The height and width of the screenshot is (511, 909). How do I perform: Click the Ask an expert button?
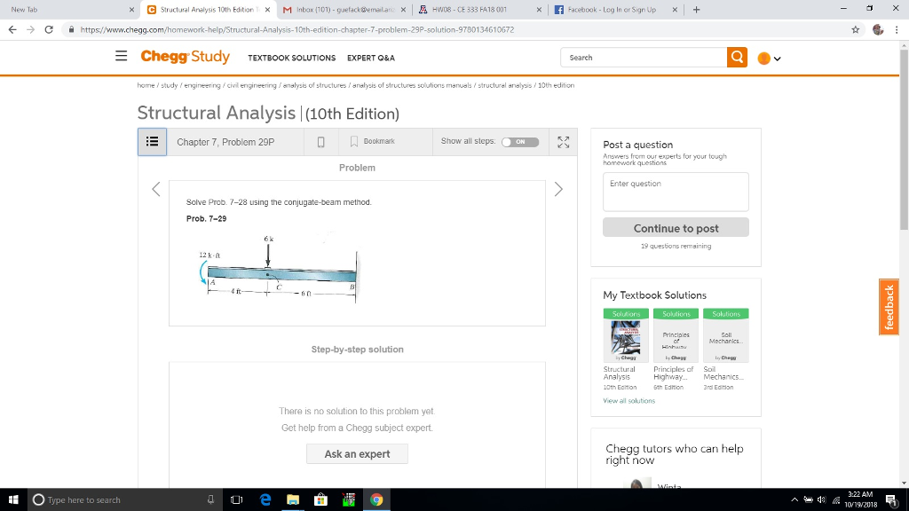[357, 453]
